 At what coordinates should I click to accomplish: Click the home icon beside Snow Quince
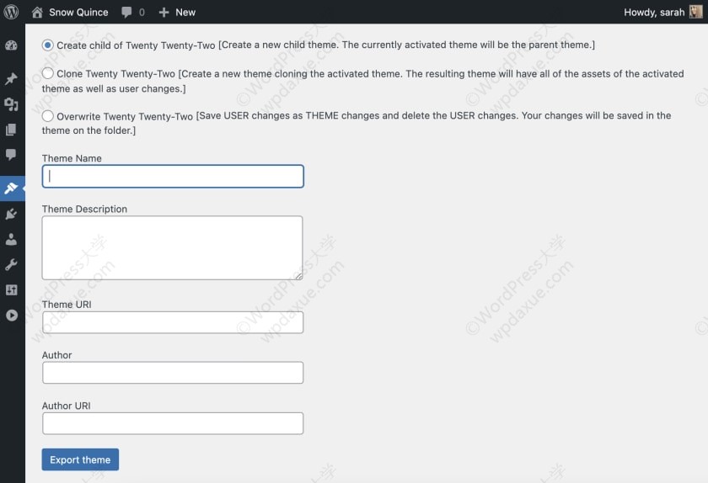tap(37, 12)
